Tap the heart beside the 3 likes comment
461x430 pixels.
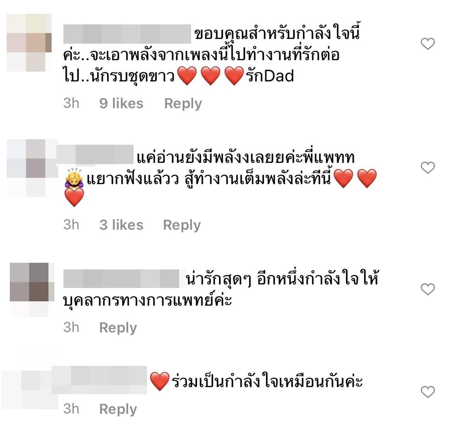coord(428,168)
